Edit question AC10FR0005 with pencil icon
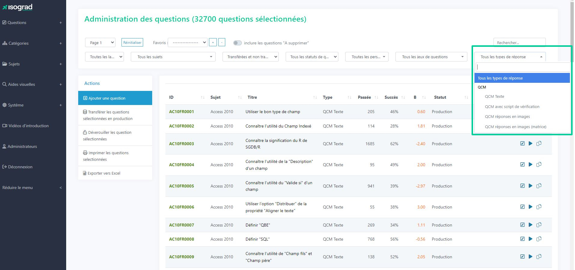The height and width of the screenshot is (270, 575). (x=522, y=186)
